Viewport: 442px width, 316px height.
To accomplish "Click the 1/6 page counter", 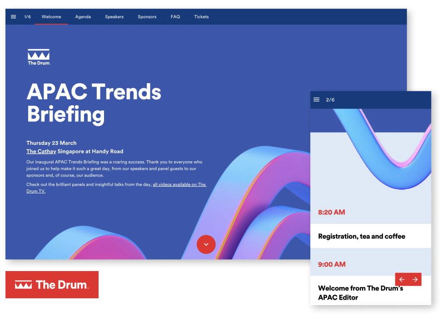I will 28,17.
